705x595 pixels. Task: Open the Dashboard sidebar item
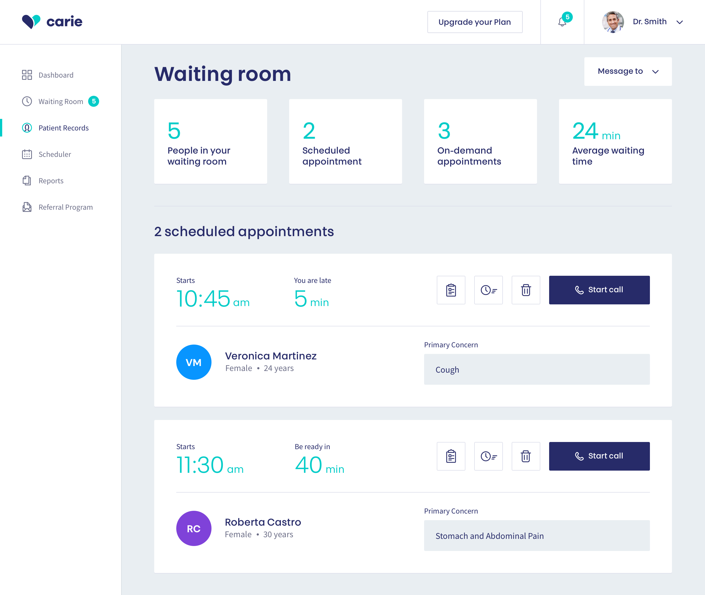pos(56,75)
